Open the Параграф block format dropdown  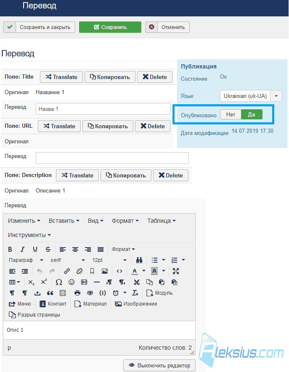26,260
